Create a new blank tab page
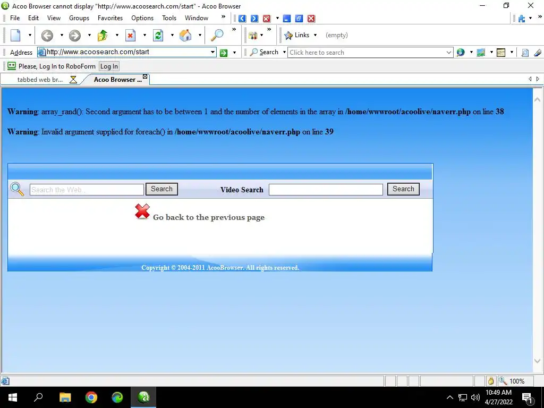Image resolution: width=544 pixels, height=408 pixels. (15, 35)
